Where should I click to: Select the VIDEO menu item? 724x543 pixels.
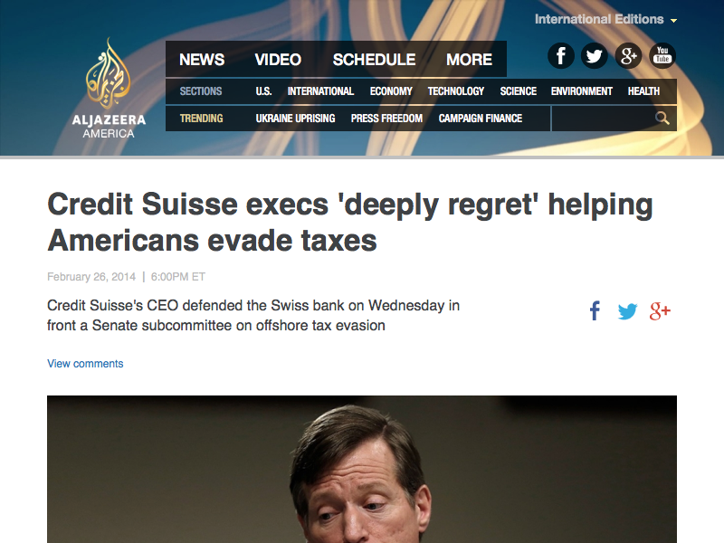(x=278, y=60)
